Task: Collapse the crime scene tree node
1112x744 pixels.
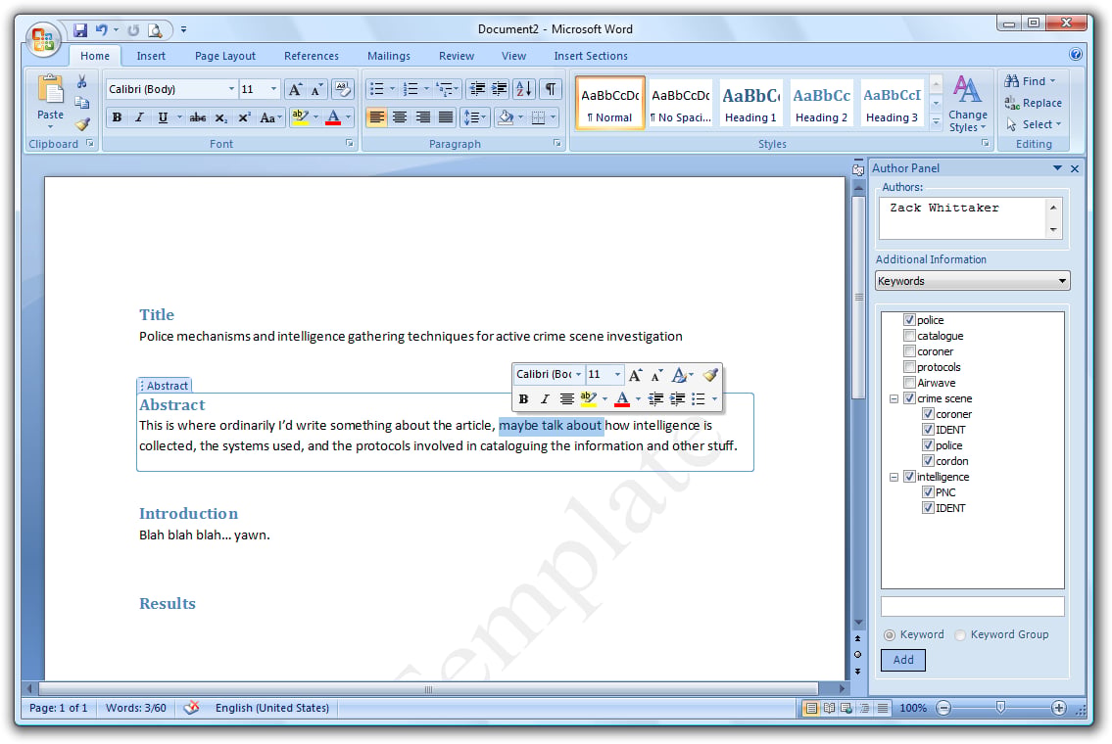Action: coord(894,398)
